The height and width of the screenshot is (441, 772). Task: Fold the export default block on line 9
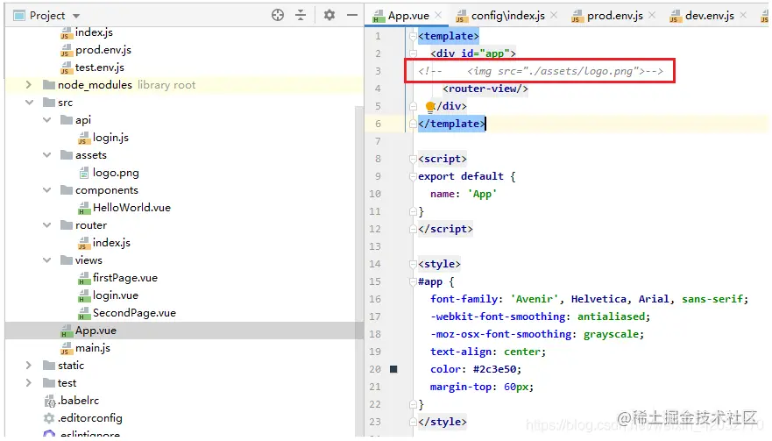coord(413,176)
